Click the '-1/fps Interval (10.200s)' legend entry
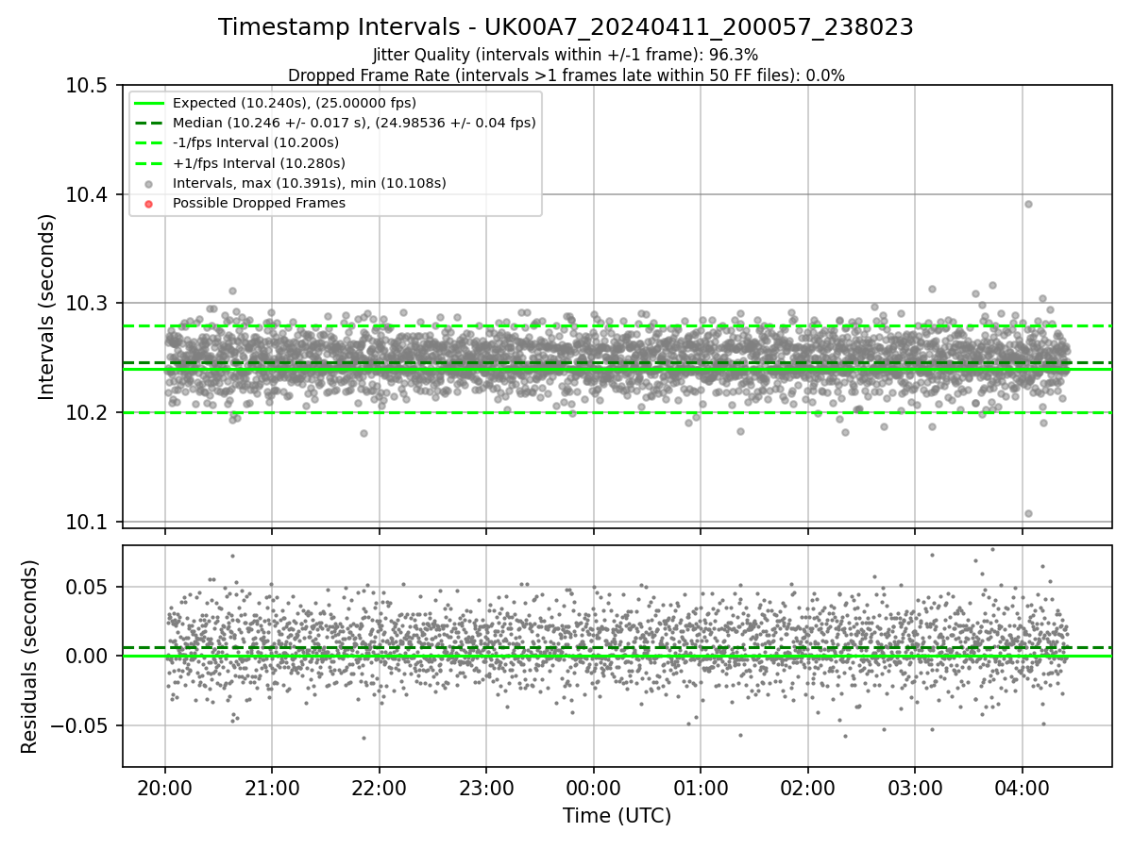Screen dimensions: 1133x849 pos(256,142)
